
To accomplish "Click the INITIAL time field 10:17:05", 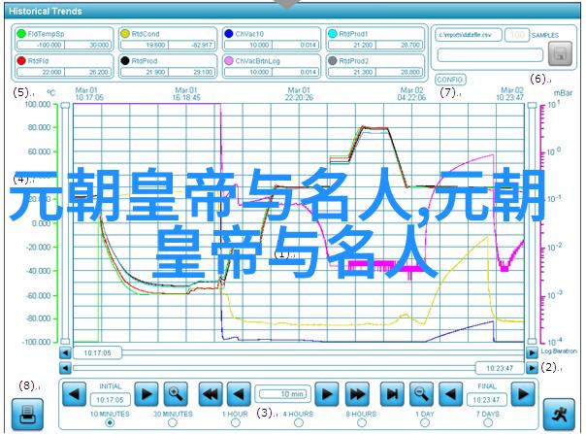I will 110,400.
